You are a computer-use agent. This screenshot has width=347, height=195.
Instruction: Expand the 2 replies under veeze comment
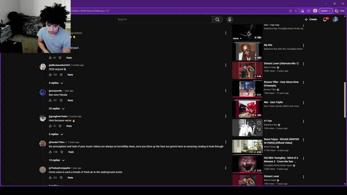[x=56, y=134]
